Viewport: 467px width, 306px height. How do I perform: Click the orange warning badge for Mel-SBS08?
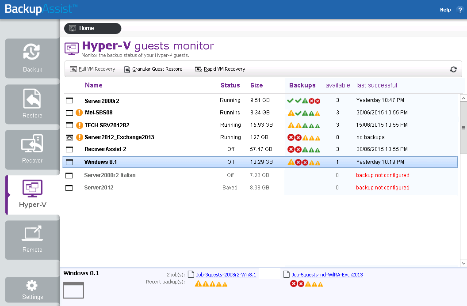pyautogui.click(x=79, y=113)
